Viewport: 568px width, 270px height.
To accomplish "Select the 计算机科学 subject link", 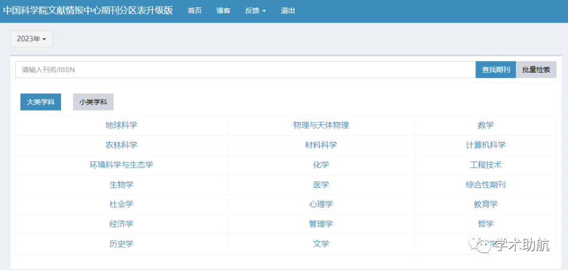I will tap(485, 145).
